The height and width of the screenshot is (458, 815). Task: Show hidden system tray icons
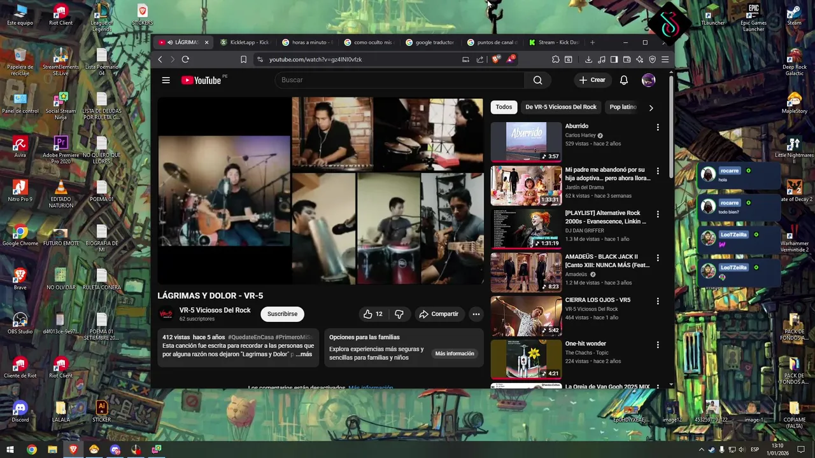(x=702, y=450)
